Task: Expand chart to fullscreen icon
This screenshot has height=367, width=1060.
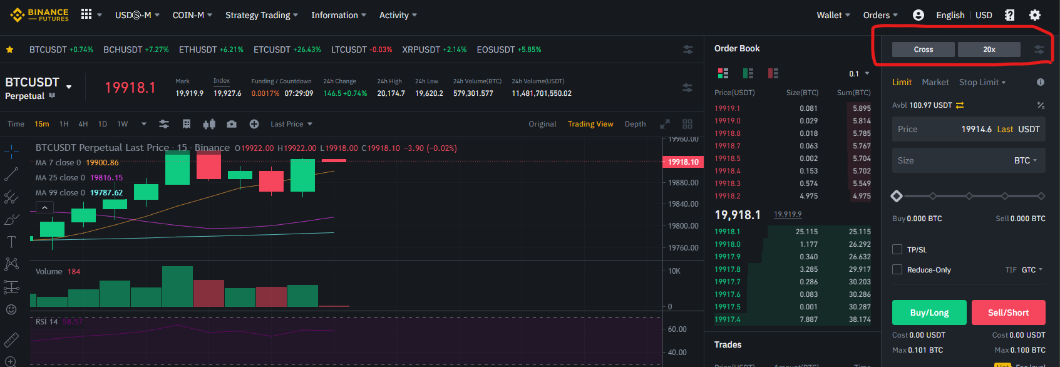Action: pos(665,124)
